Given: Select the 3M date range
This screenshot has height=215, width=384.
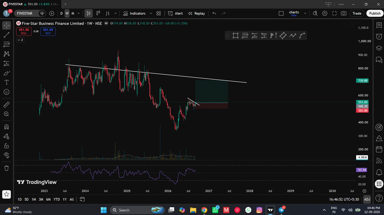Looking at the screenshot, I should point(41,199).
